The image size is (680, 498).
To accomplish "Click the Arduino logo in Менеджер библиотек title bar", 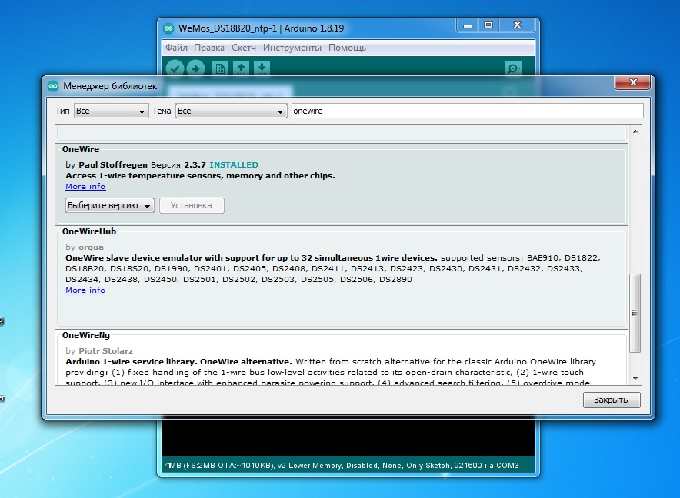I will [x=53, y=85].
